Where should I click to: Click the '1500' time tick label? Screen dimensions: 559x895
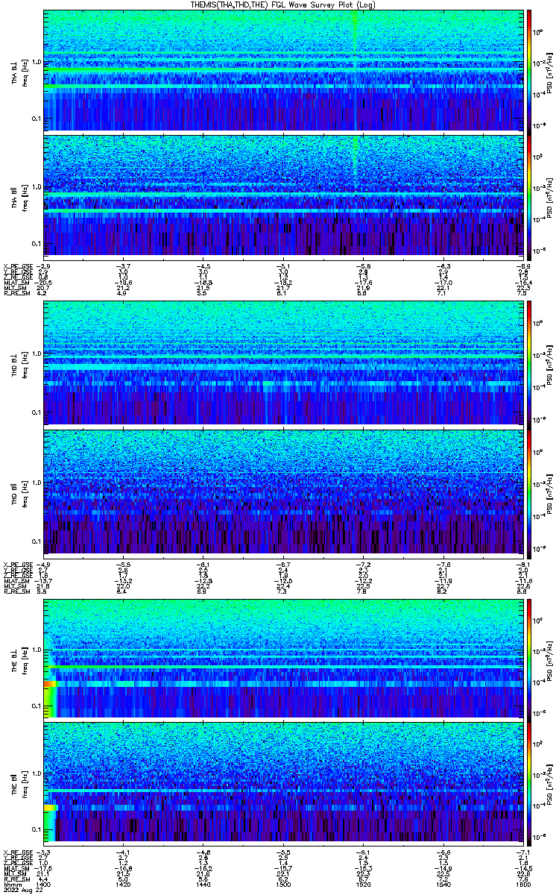(x=282, y=885)
